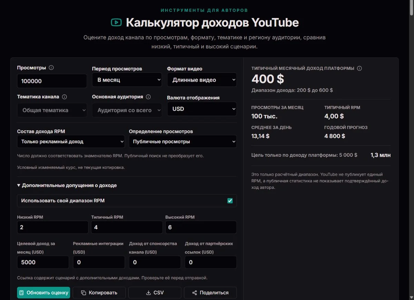This screenshot has height=300, width=414.
Task: Focus the Просмотры input with 100000
Action: click(x=52, y=81)
